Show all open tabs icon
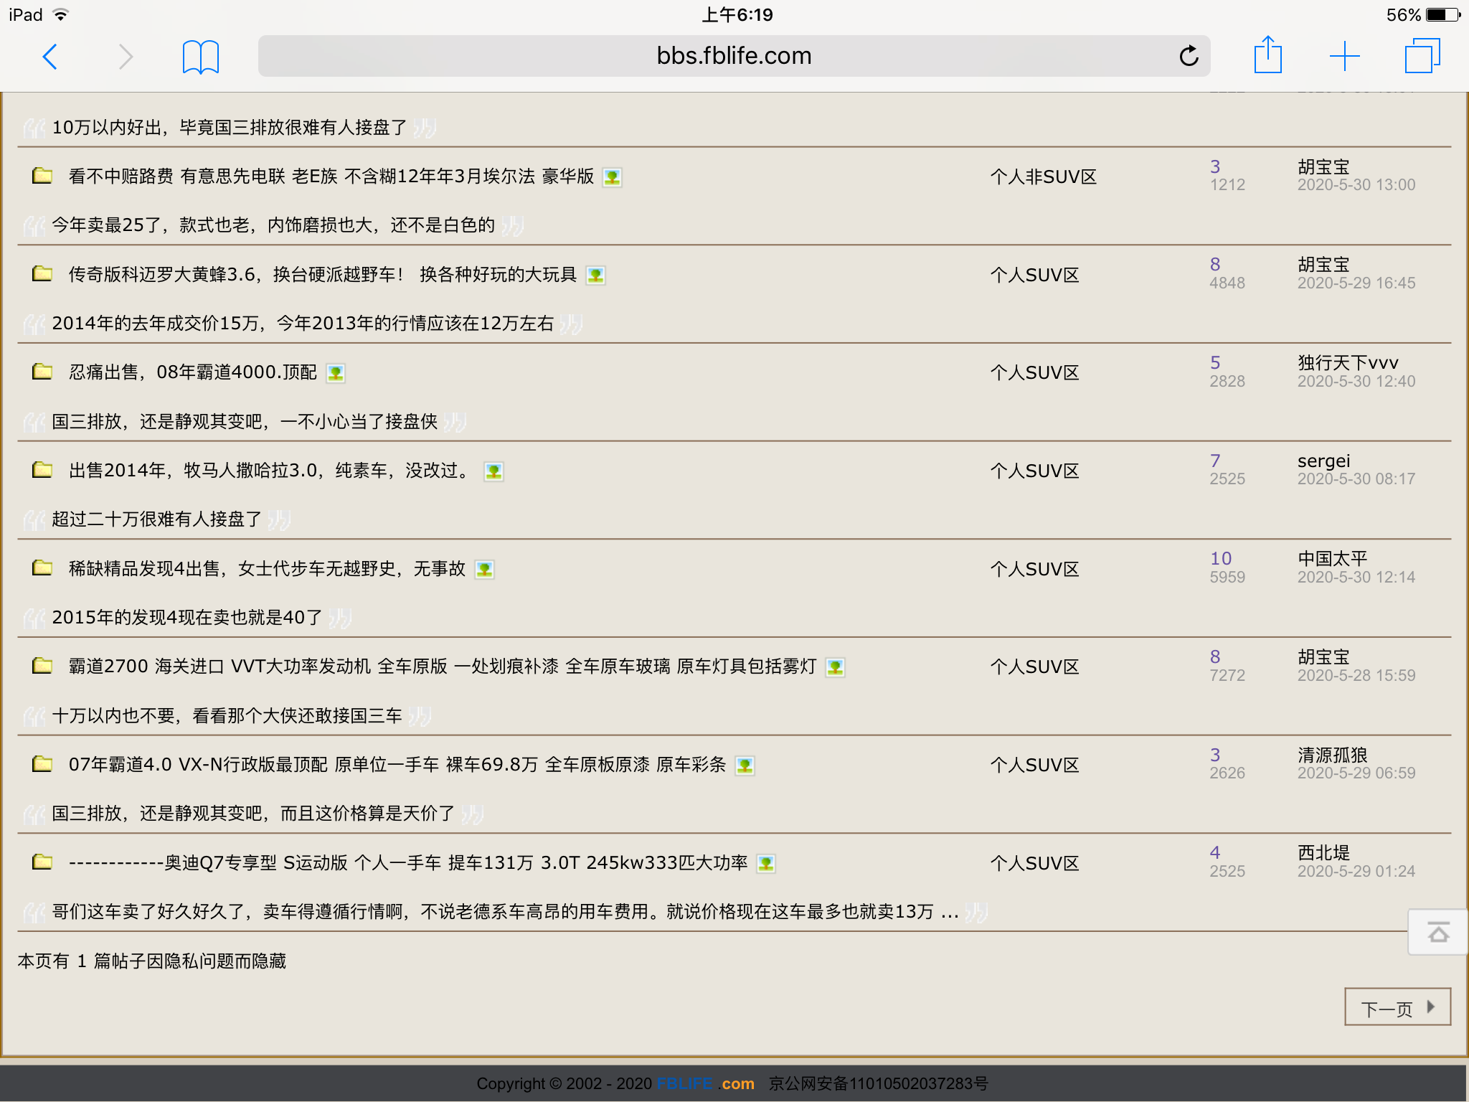This screenshot has width=1469, height=1102. point(1422,56)
